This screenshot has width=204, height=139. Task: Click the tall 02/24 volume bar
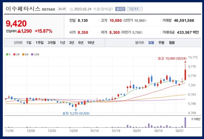pyautogui.click(x=185, y=122)
